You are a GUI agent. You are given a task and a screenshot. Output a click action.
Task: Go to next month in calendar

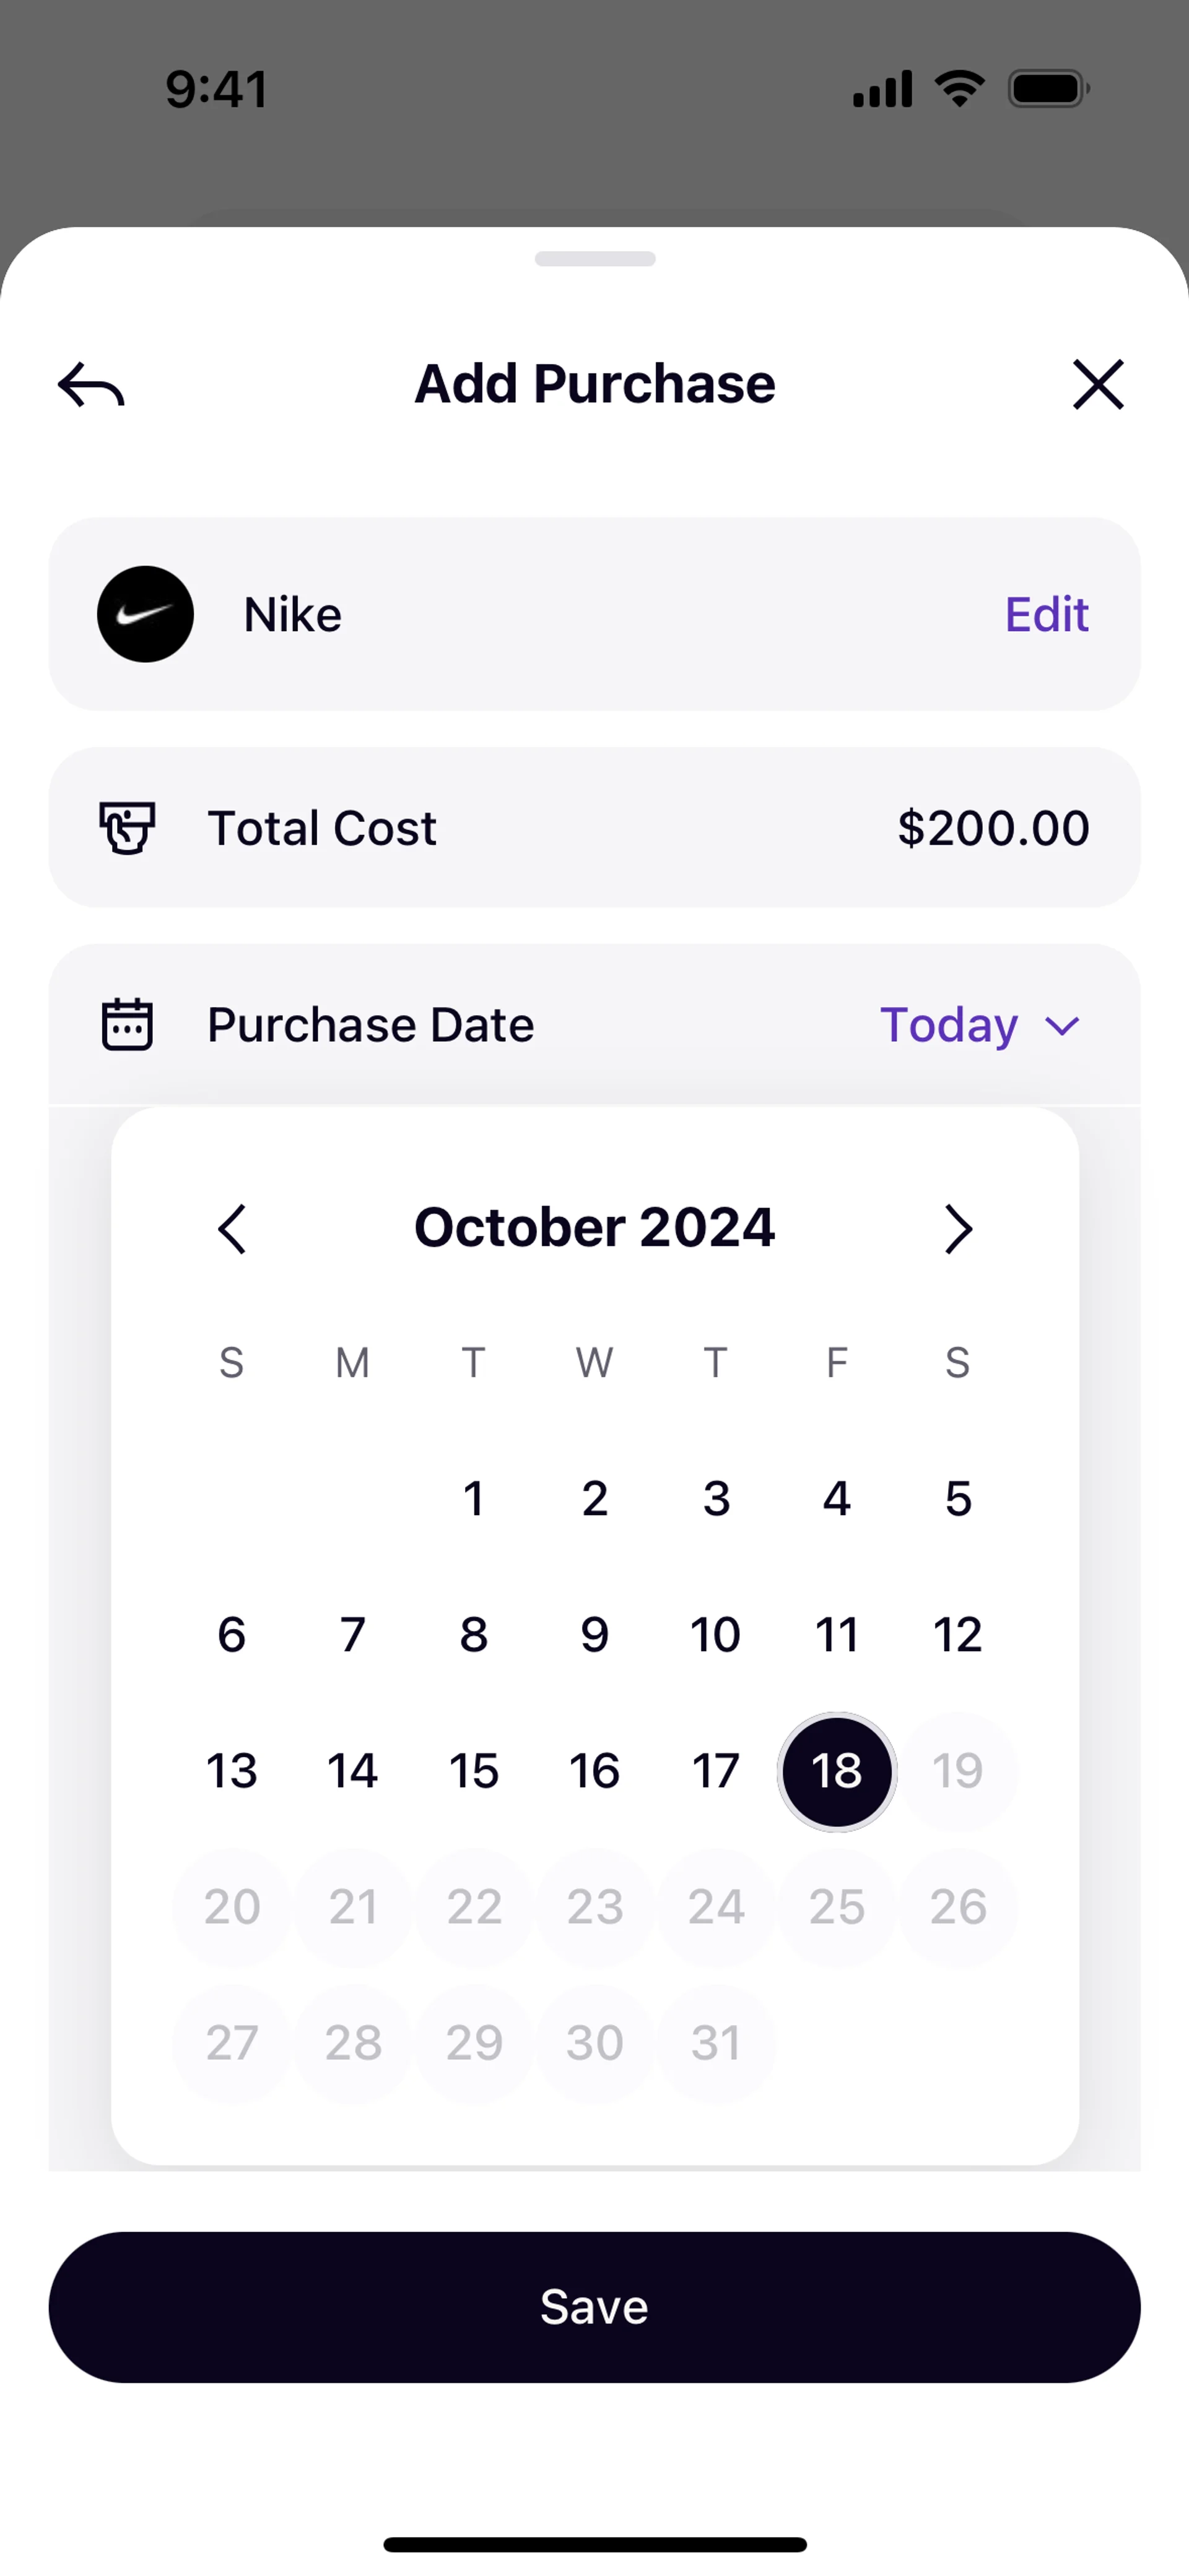click(958, 1229)
